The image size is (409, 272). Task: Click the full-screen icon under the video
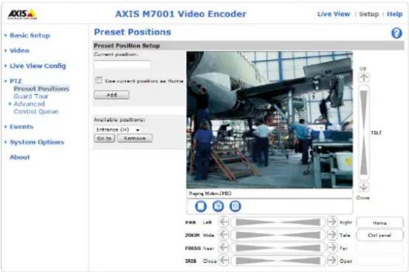[x=235, y=206]
